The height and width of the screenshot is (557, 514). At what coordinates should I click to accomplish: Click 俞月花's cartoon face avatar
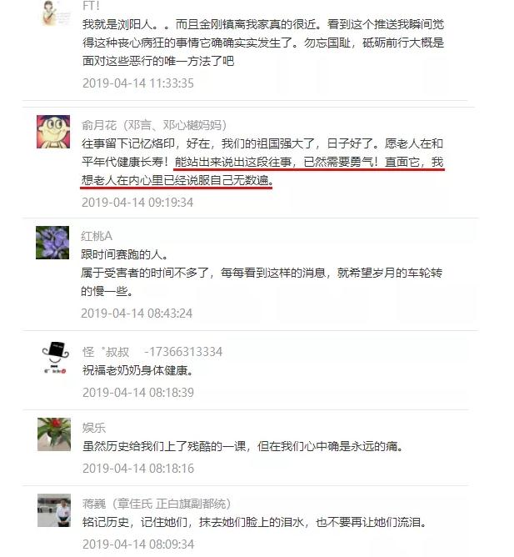click(53, 132)
